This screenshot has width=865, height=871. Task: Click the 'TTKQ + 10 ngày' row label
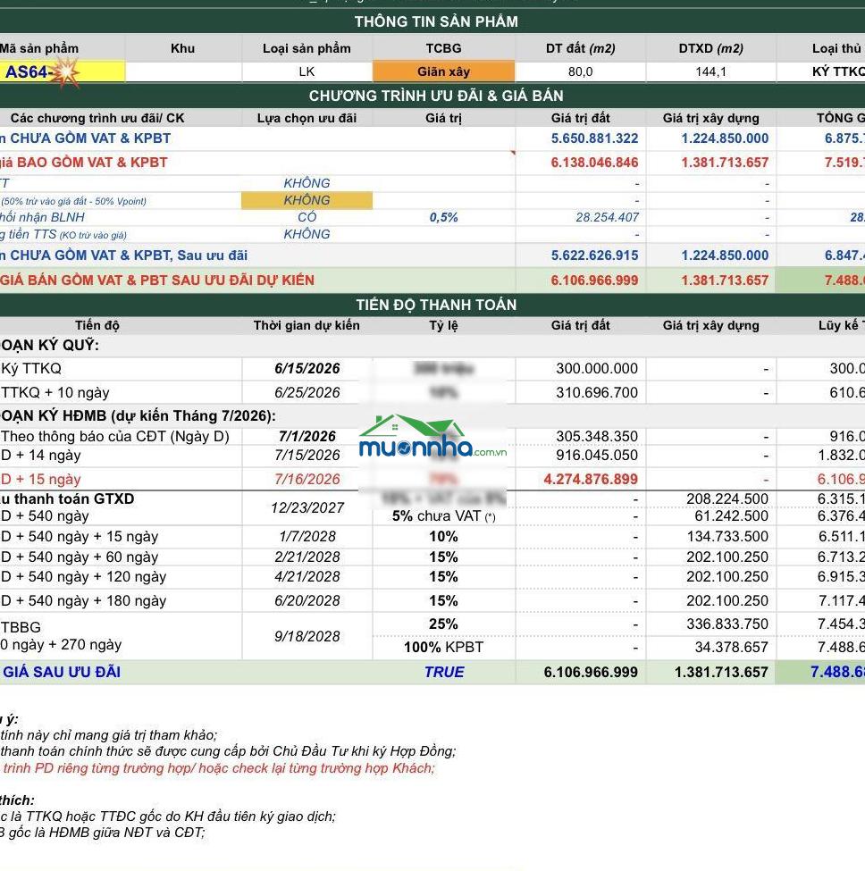coord(55,392)
